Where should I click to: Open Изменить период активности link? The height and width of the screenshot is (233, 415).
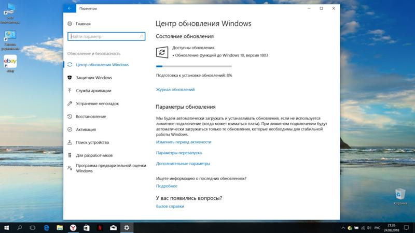click(x=184, y=142)
